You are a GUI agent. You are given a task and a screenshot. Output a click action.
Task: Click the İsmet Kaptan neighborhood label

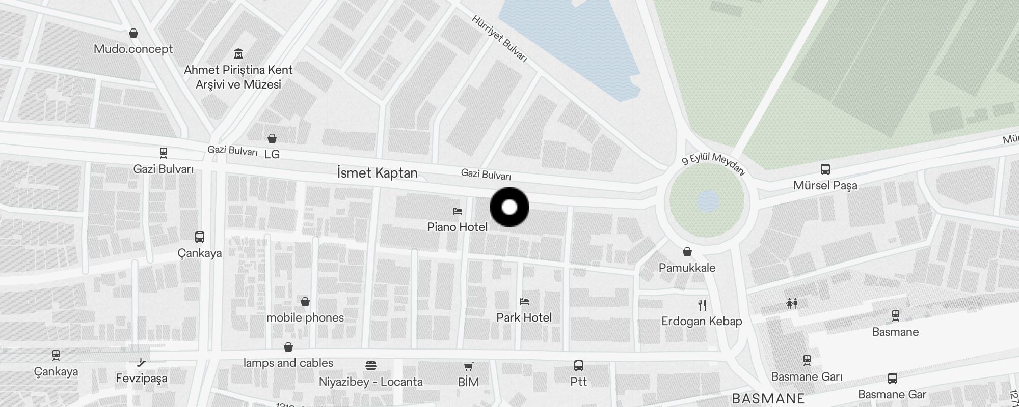378,172
